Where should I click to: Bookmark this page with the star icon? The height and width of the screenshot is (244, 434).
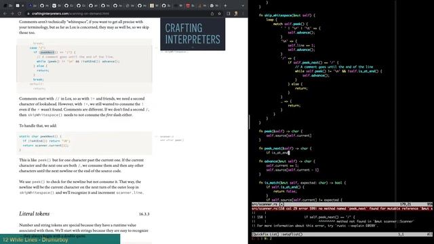coord(220,14)
